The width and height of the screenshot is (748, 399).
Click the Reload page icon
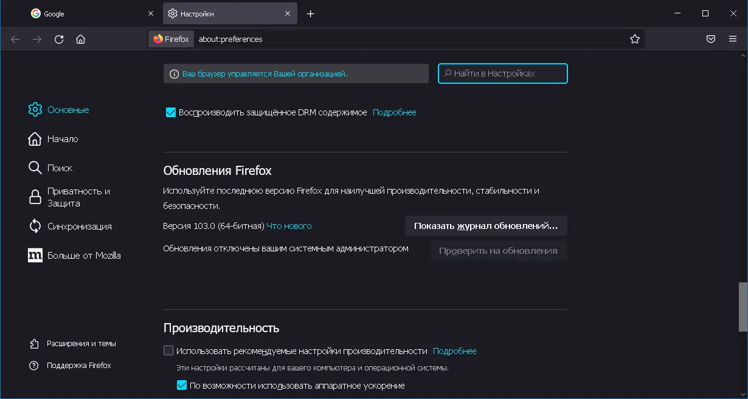(x=59, y=39)
